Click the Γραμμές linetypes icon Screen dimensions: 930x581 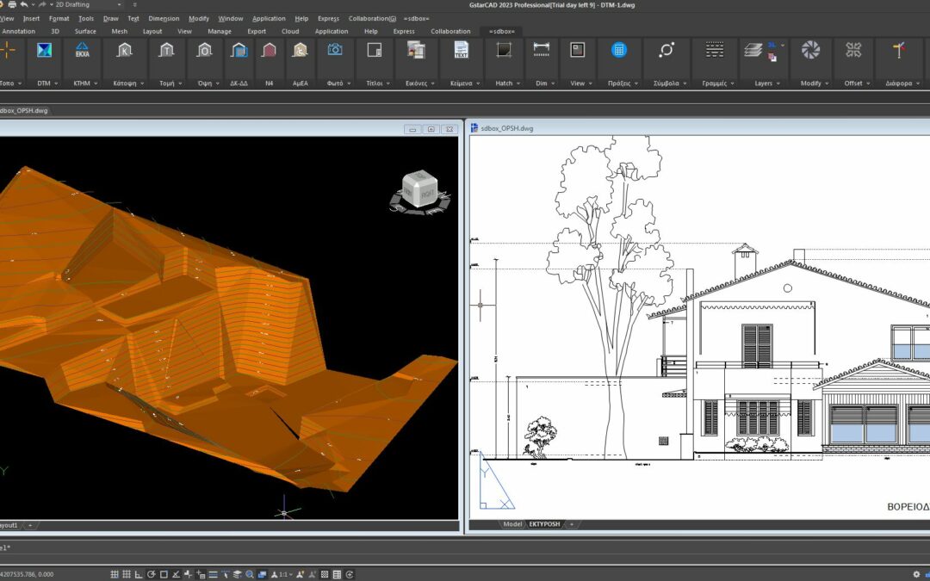(x=714, y=51)
